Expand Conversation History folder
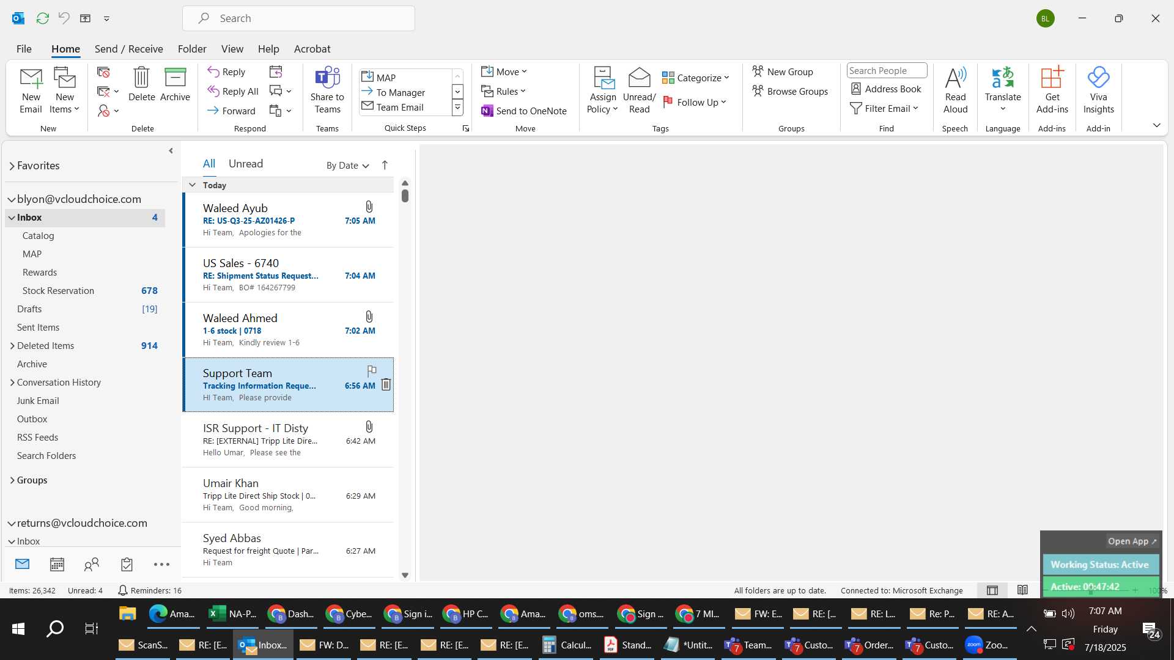Image resolution: width=1174 pixels, height=660 pixels. (12, 383)
